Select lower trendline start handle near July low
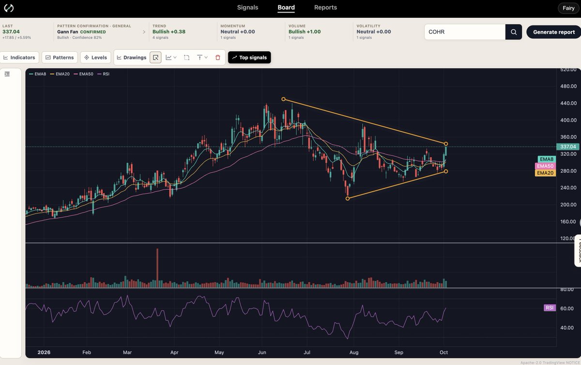This screenshot has height=365, width=581. [348, 198]
